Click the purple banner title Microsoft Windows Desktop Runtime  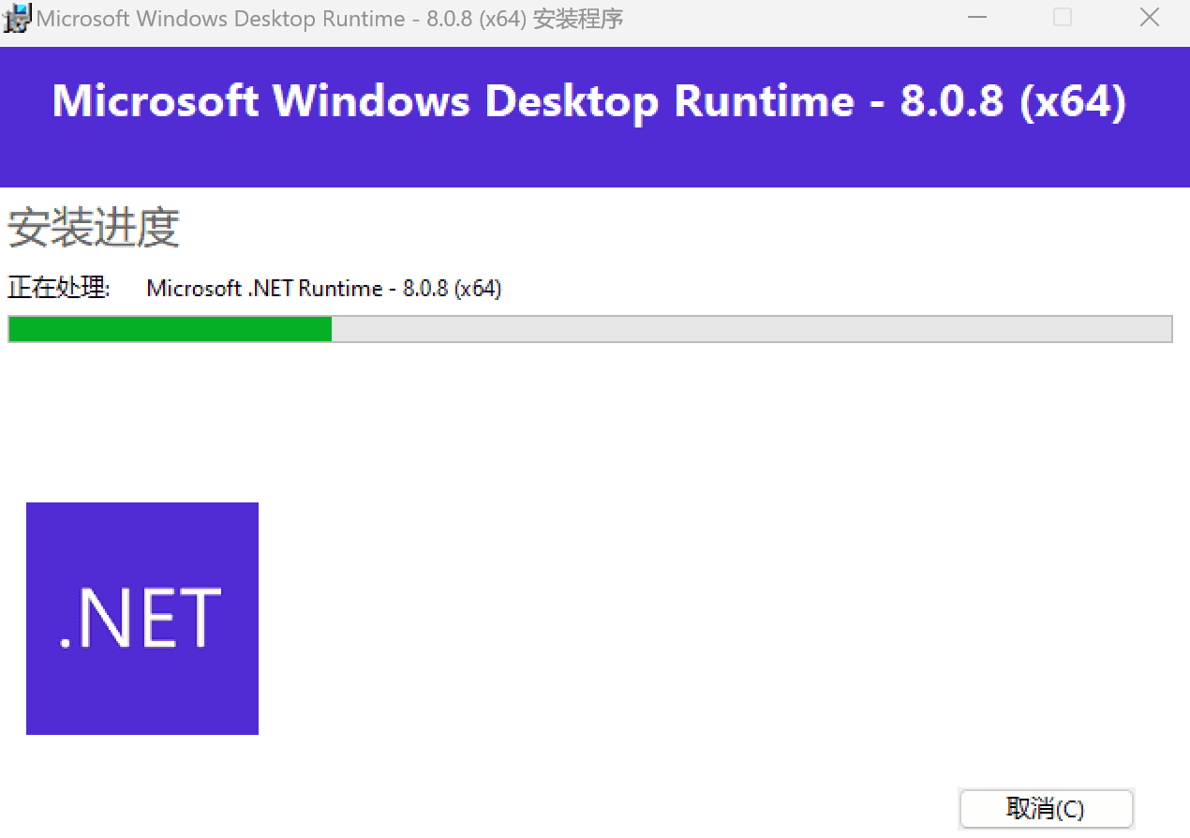pos(589,101)
